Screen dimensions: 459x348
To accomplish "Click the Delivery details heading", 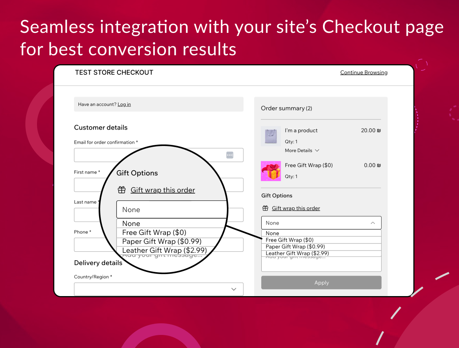I will [98, 263].
